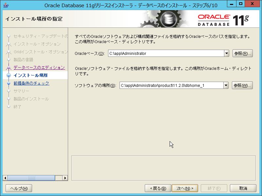262x196 pixels.
Task: Select インストール場所 step in sidebar
Action: point(30,75)
